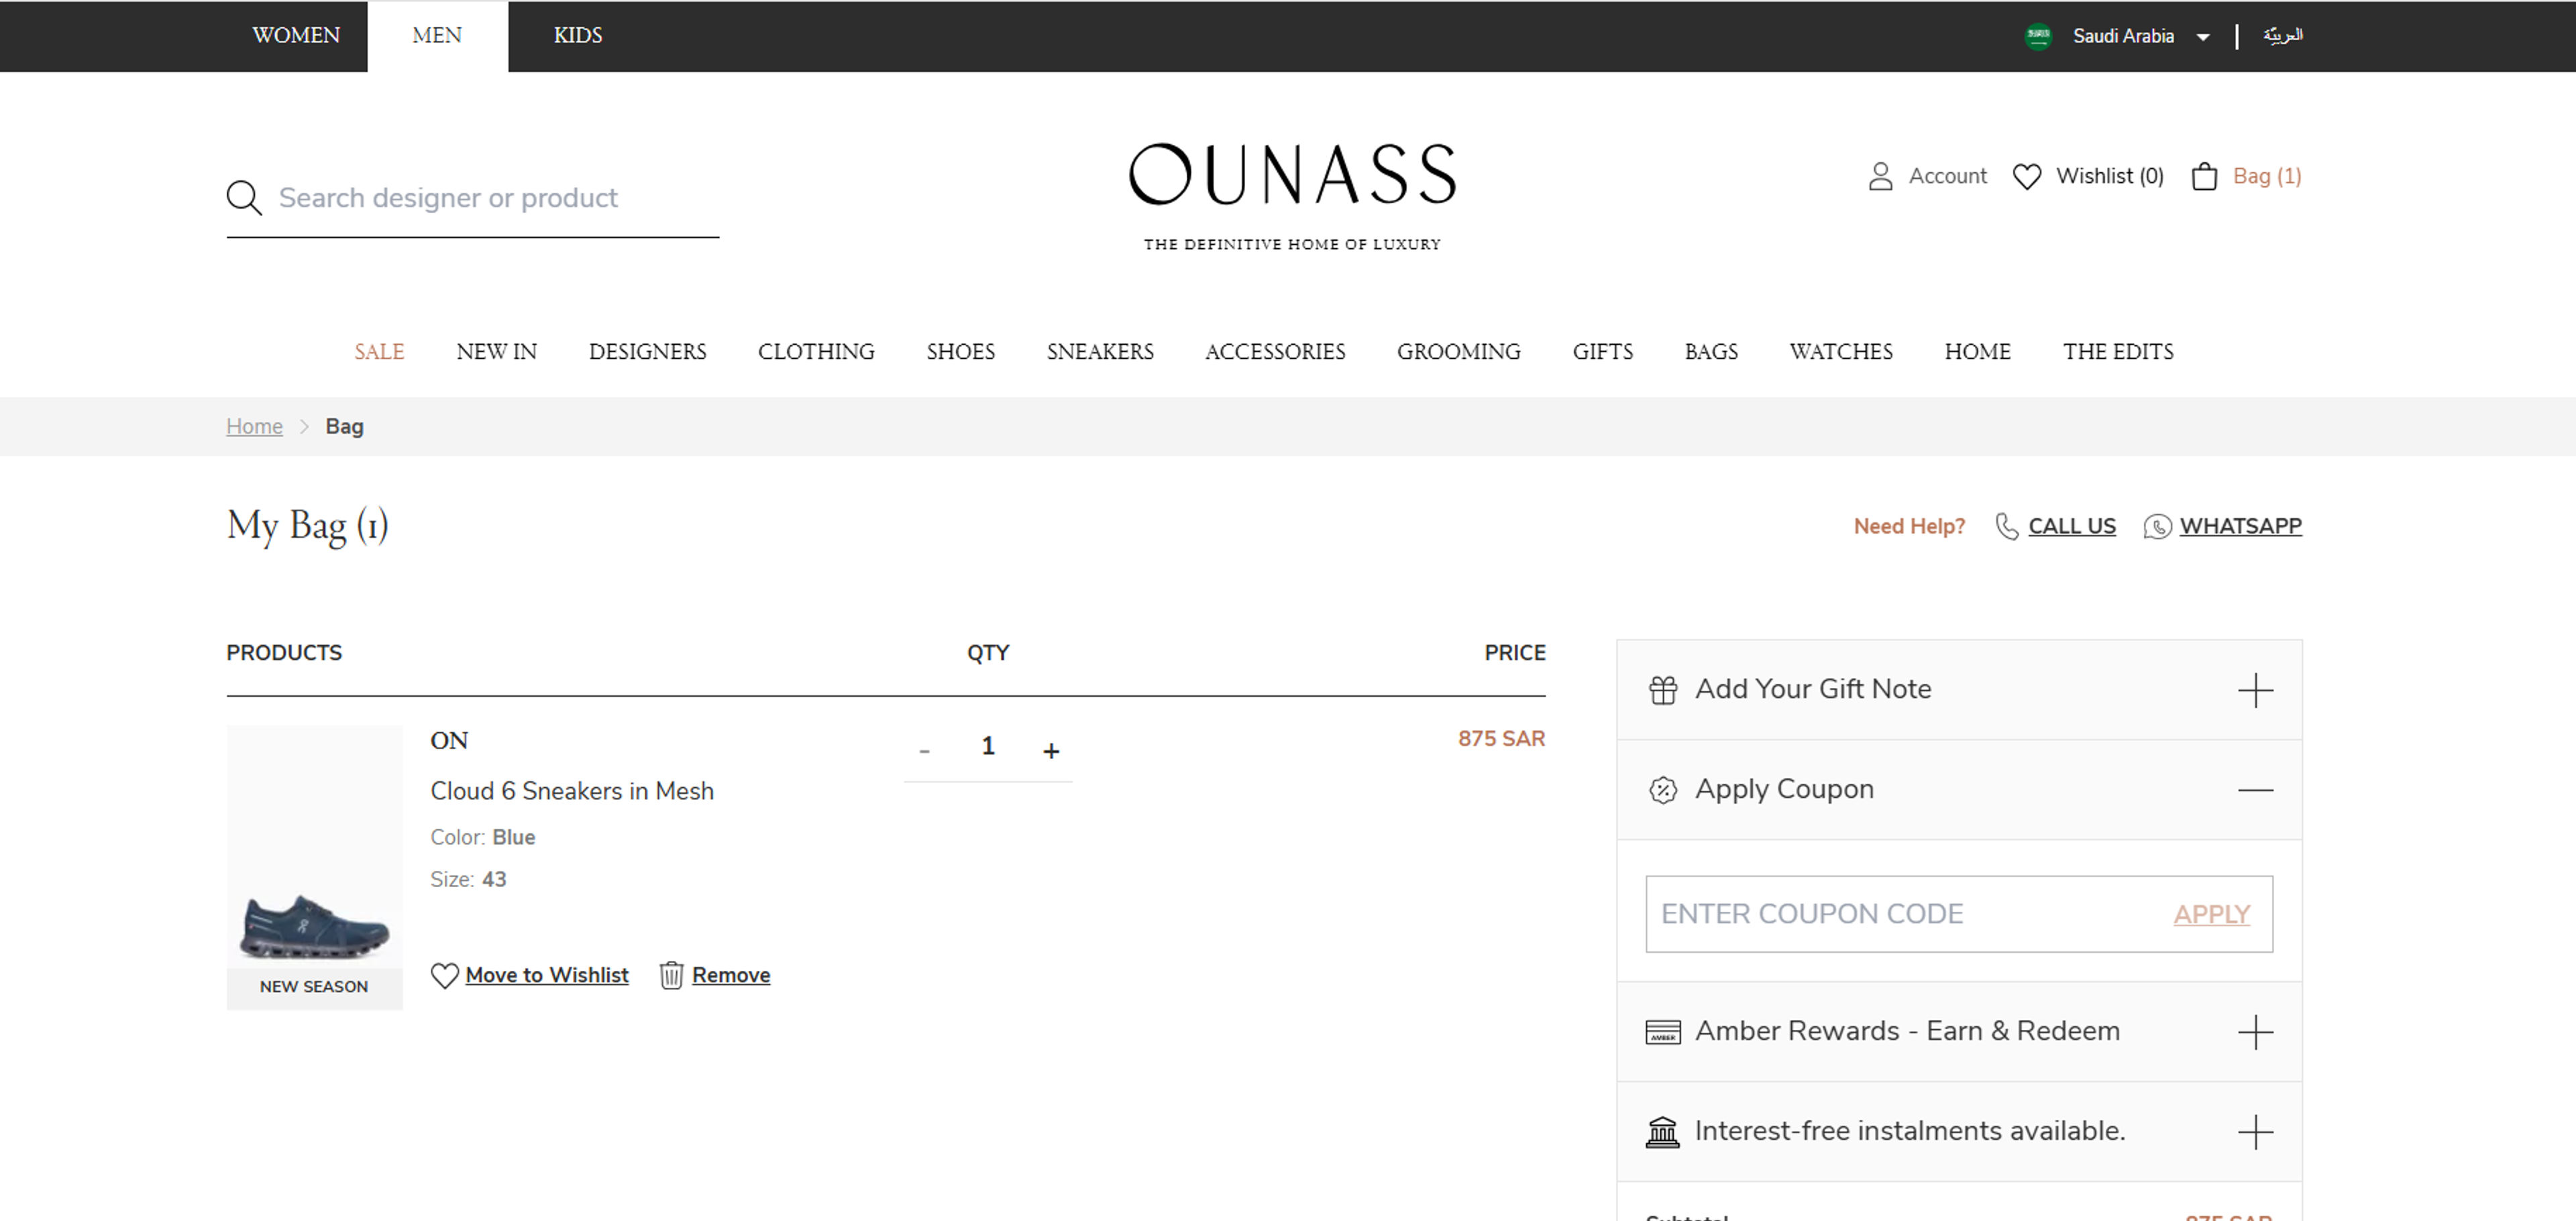
Task: Click the coupon badge icon
Action: [x=1663, y=791]
